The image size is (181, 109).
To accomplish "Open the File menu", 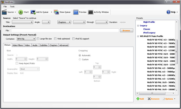I will (x=5, y=7).
